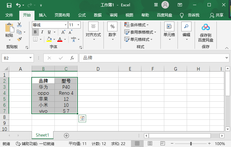The height and width of the screenshot is (147, 231).
Task: Open the 百度网盘 tab
Action: (165, 15)
